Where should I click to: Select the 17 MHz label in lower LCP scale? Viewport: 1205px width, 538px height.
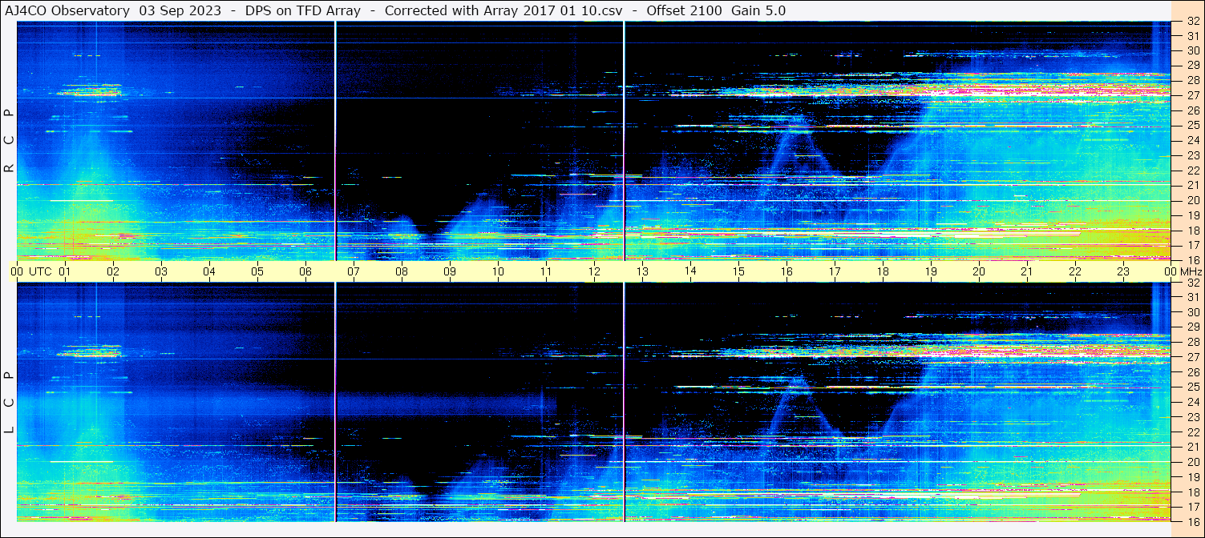(1192, 507)
